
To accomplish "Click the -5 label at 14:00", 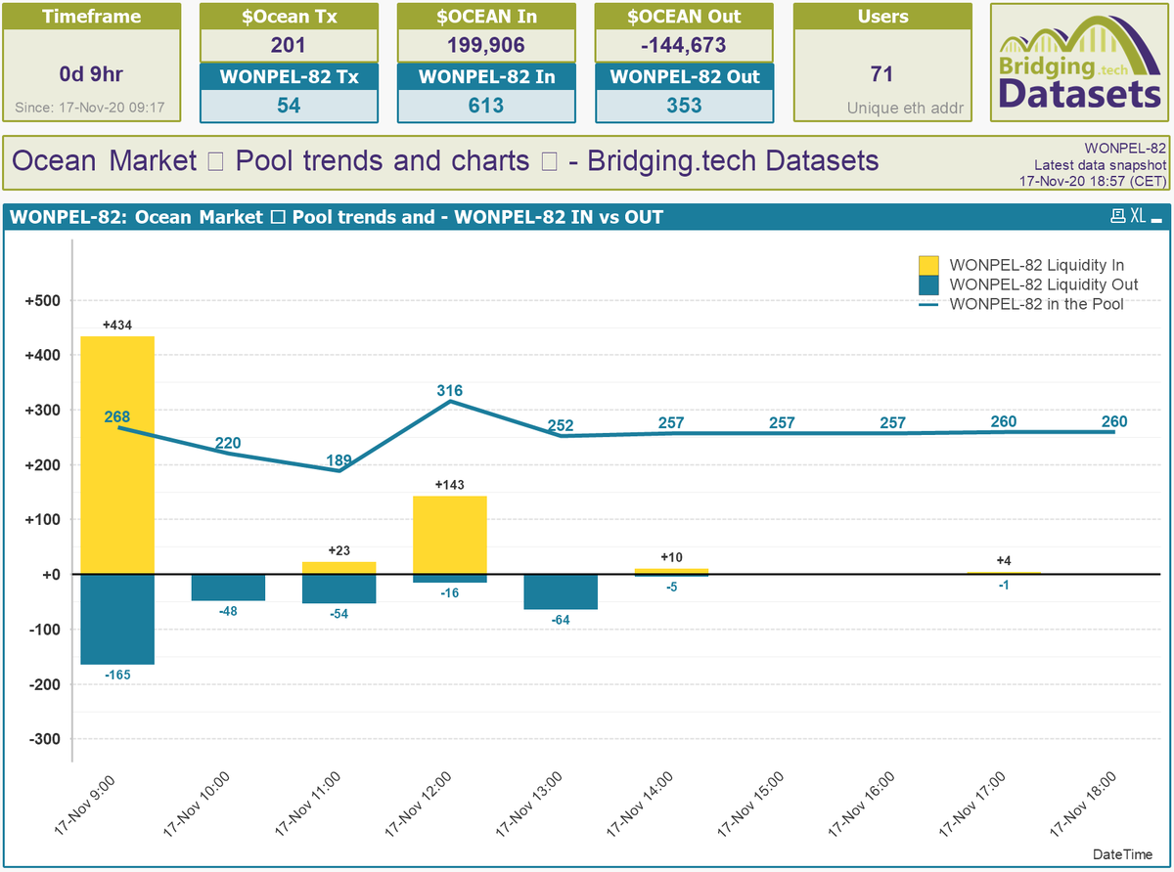I will 671,587.
